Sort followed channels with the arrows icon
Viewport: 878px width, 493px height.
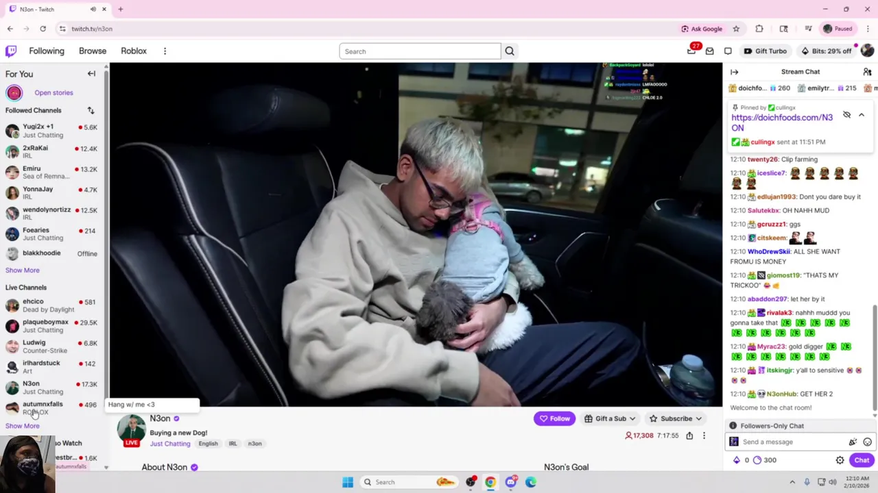click(x=91, y=110)
